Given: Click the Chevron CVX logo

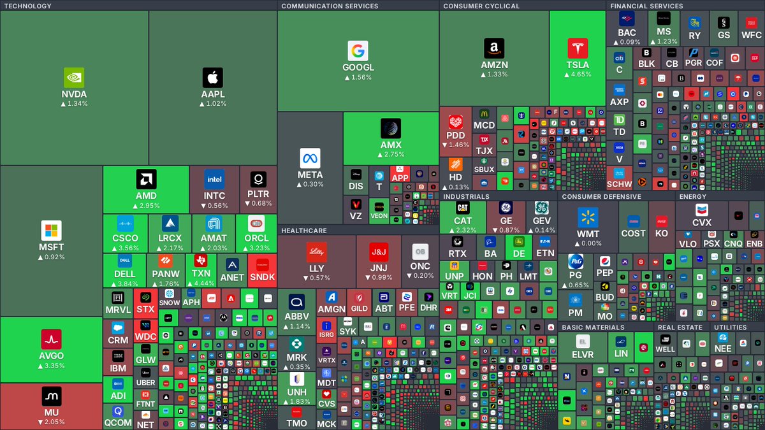Looking at the screenshot, I should coord(701,210).
